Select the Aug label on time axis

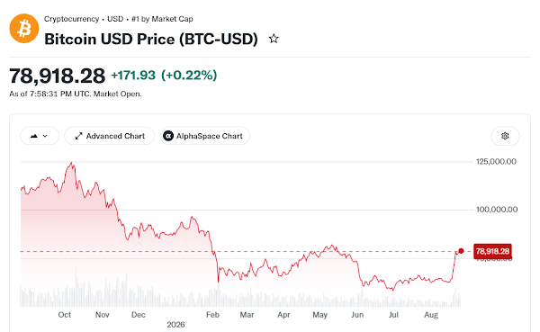tap(431, 315)
